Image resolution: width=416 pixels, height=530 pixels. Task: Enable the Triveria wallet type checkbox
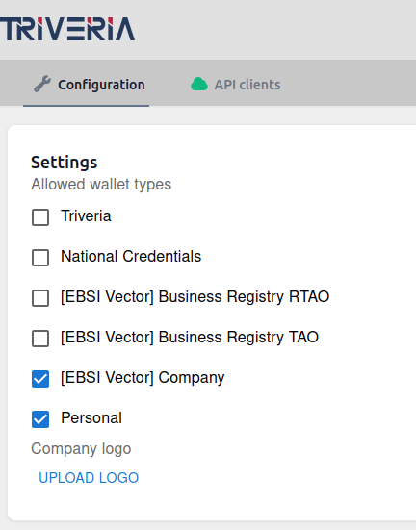pos(40,217)
